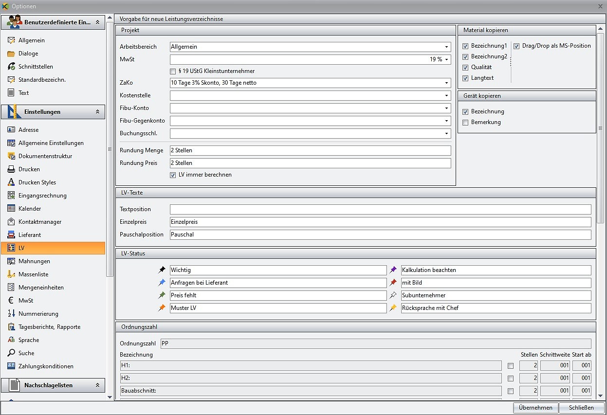Image resolution: width=607 pixels, height=415 pixels.
Task: Click the Kalkulation beachten status field
Action: [x=496, y=270]
